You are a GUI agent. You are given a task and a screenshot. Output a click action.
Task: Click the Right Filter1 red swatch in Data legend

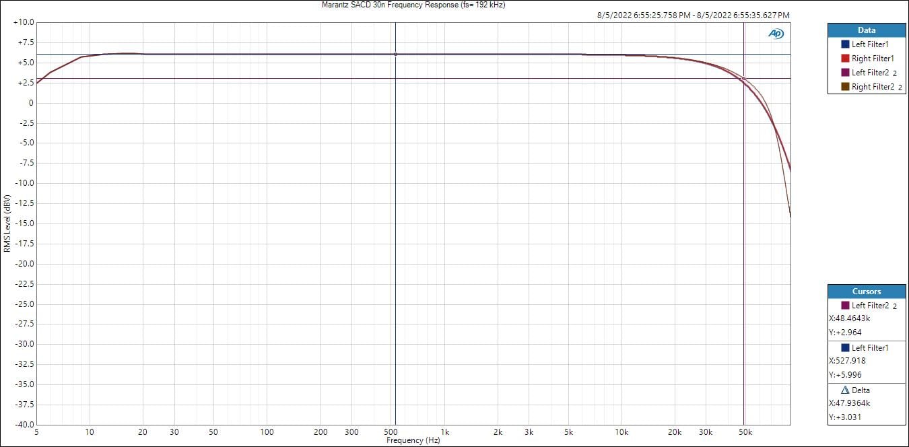coord(845,59)
